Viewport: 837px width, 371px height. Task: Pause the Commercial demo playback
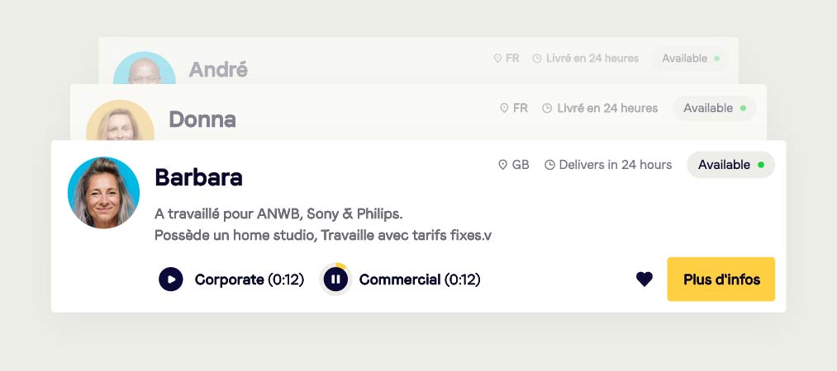coord(335,279)
